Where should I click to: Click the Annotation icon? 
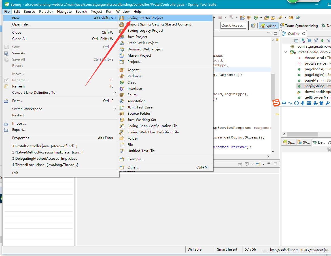[122, 101]
